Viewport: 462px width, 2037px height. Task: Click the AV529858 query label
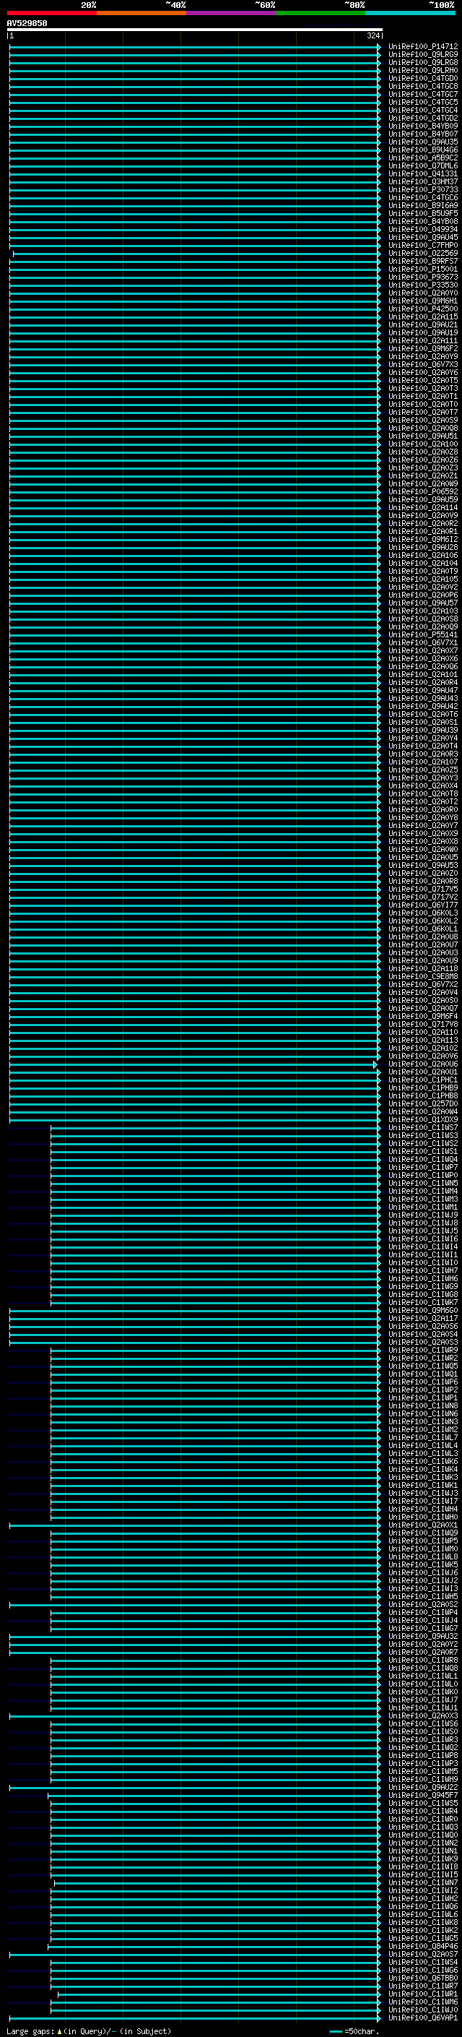click(27, 24)
